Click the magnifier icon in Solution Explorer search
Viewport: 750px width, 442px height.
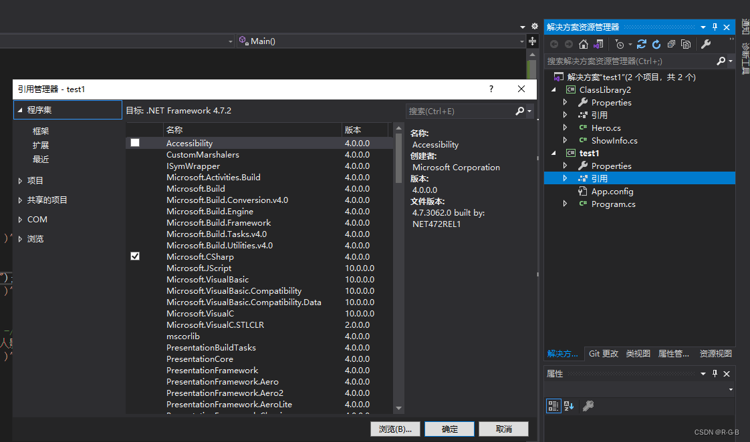pos(721,61)
